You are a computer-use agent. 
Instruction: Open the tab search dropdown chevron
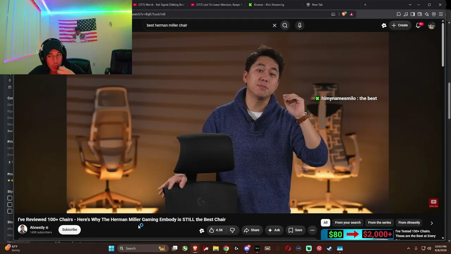410,5
